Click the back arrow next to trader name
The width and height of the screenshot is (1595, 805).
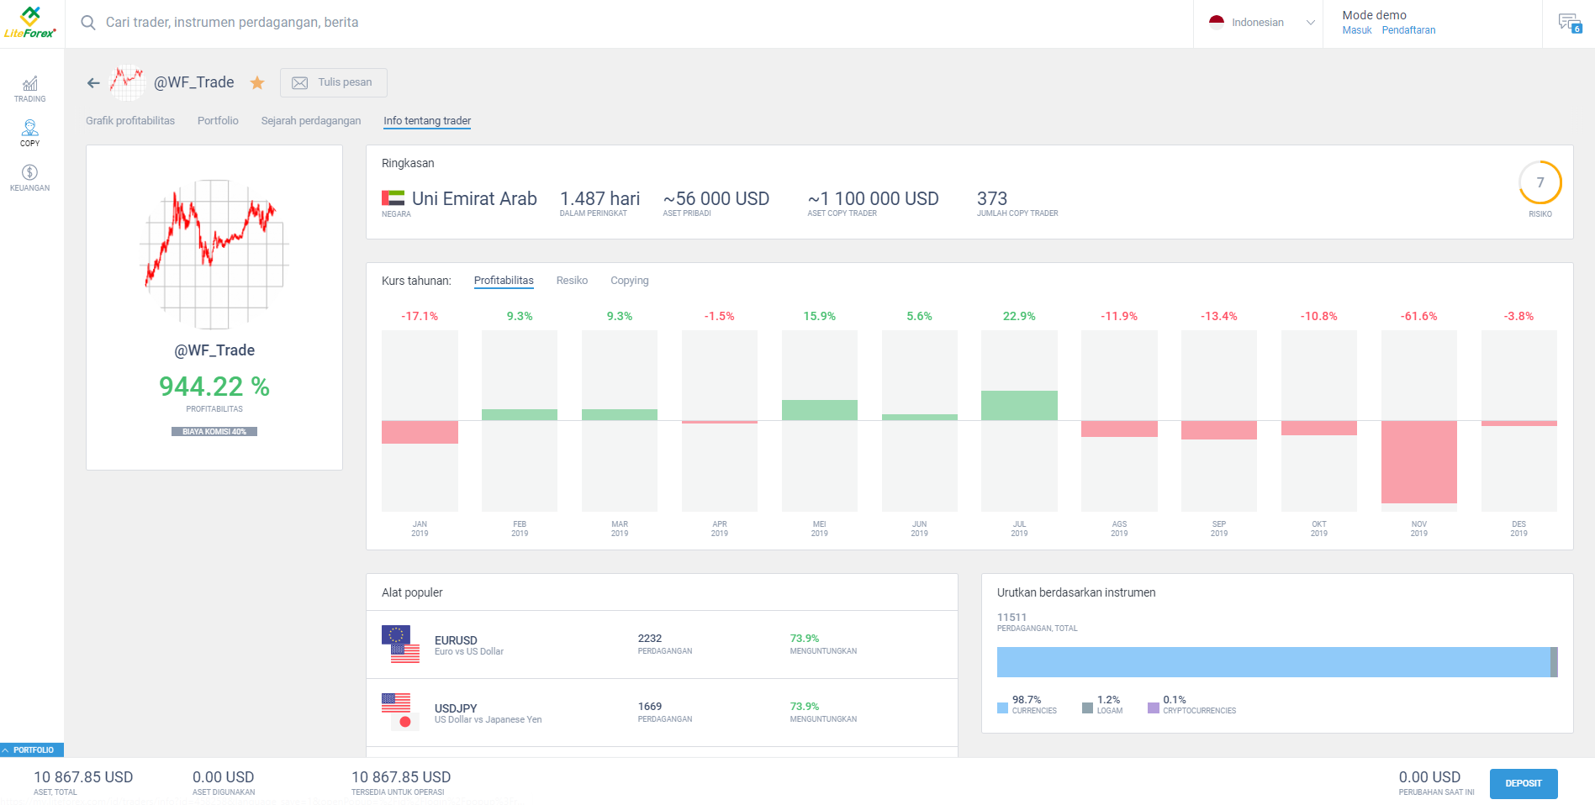92,82
